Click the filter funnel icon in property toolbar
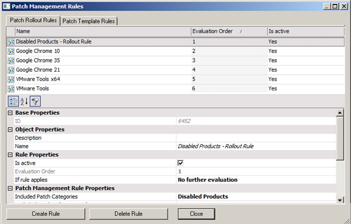 (34, 101)
